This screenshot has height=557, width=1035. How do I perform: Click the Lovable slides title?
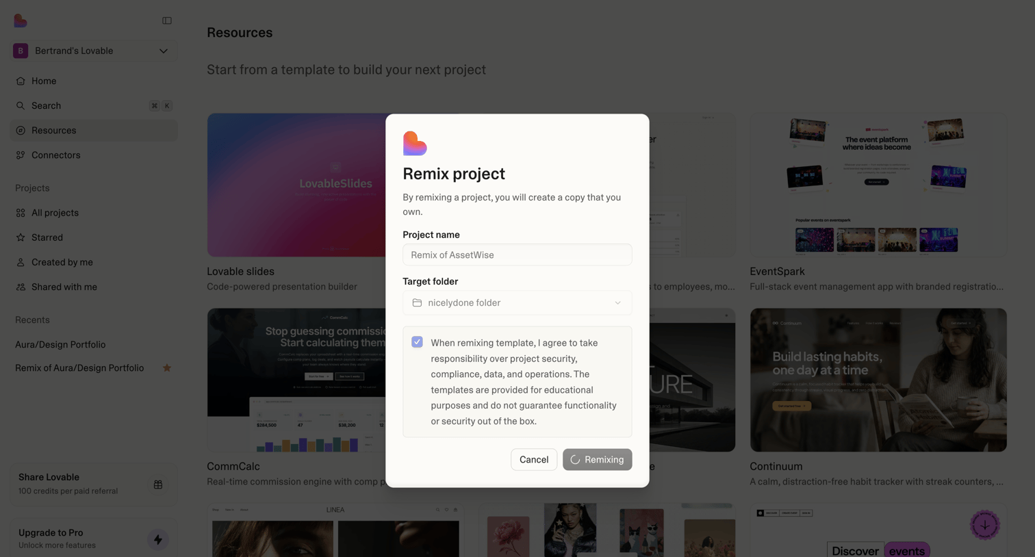pos(240,271)
